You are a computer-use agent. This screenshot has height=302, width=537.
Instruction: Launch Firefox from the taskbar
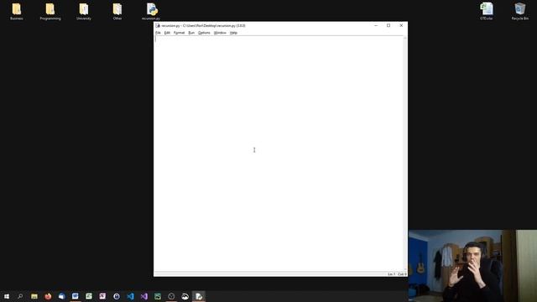pyautogui.click(x=48, y=296)
